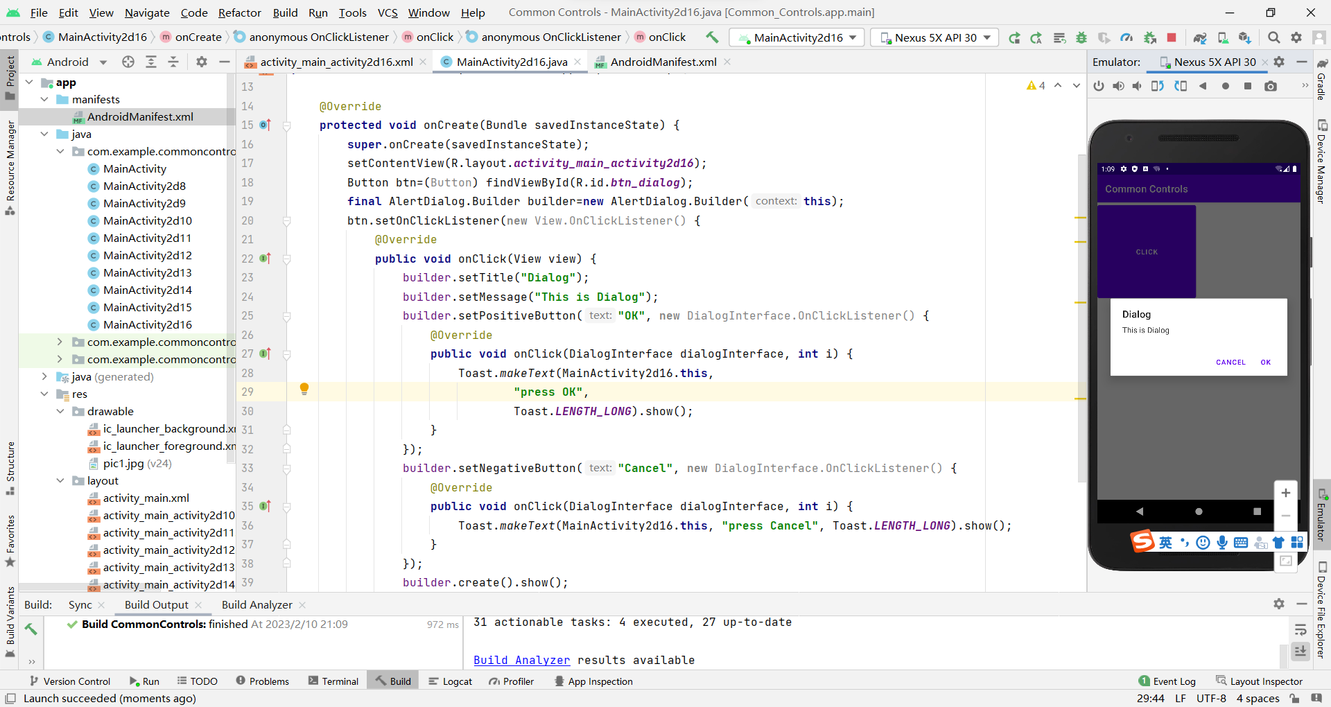Open Search Everywhere with the magnifier
The image size is (1331, 707).
point(1274,37)
